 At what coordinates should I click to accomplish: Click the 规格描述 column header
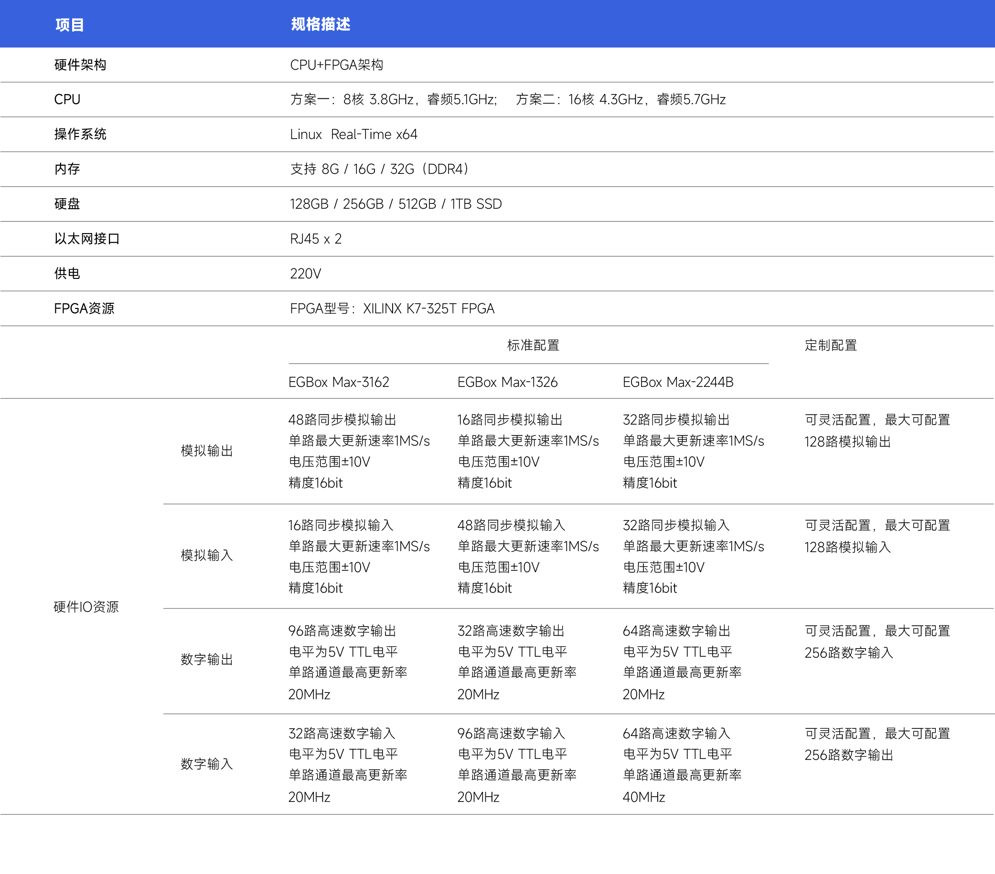click(x=321, y=24)
